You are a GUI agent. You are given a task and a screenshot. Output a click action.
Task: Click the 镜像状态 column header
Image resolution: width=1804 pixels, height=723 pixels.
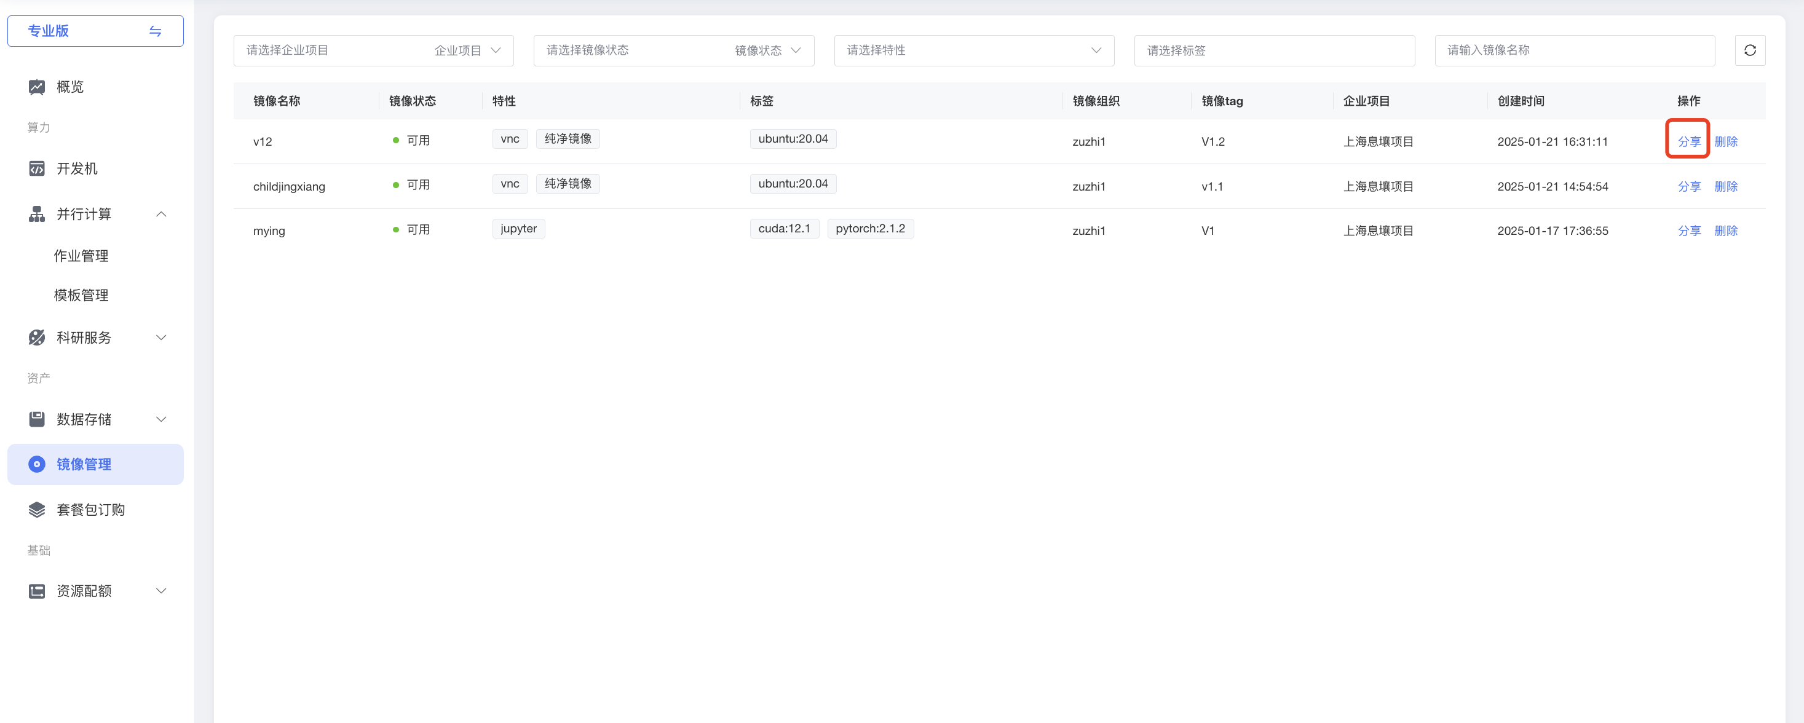point(413,101)
